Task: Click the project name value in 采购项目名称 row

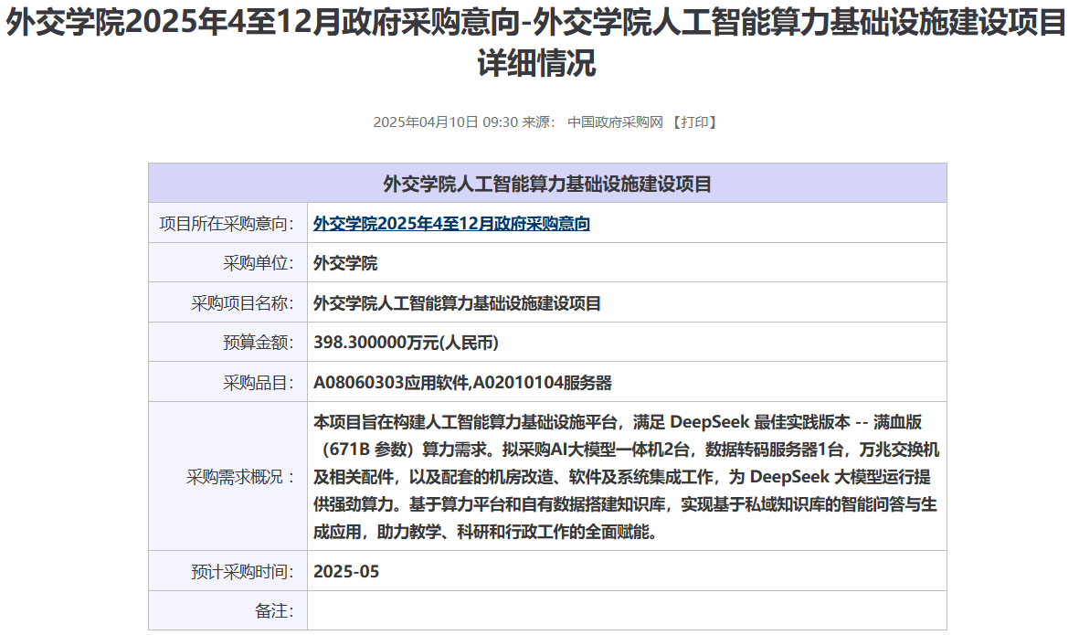Action: point(457,303)
